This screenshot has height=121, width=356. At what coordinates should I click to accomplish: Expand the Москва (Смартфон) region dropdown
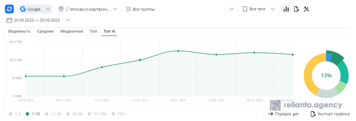click(x=115, y=9)
